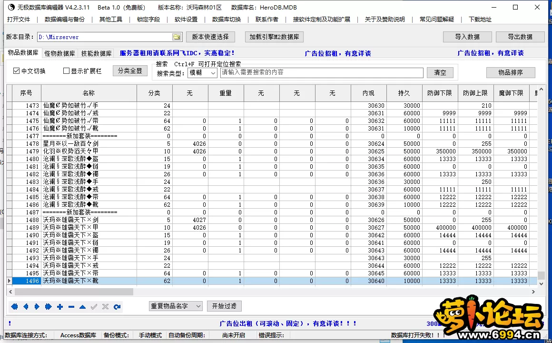Click 服务器租用请联系网飞IDC ad link
Screen dimensions: 552x343
click(177, 53)
